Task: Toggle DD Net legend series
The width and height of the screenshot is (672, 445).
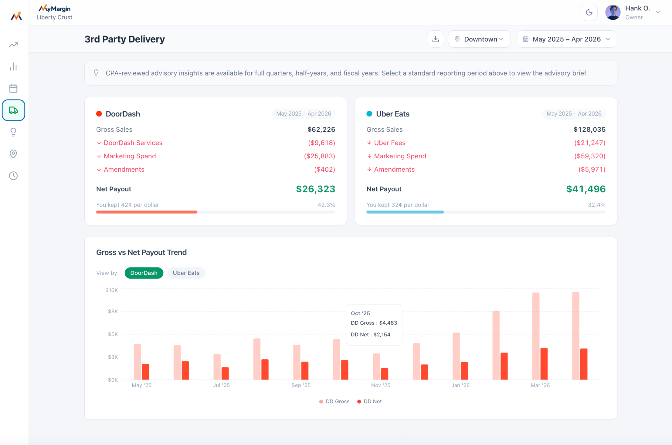Action: click(x=369, y=401)
